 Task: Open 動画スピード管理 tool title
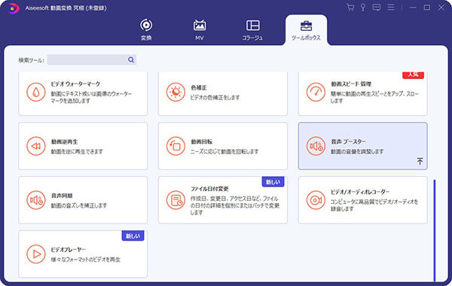351,84
